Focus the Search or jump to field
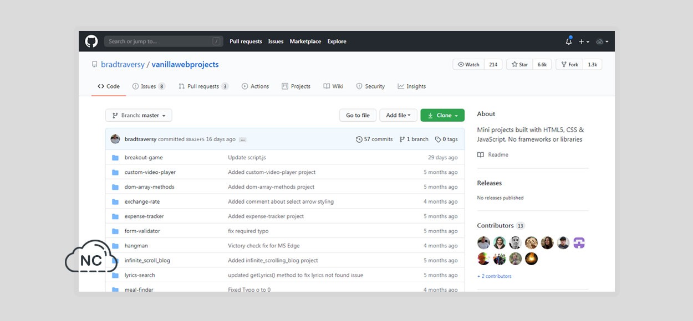Viewport: 693px width, 321px height. click(x=164, y=42)
